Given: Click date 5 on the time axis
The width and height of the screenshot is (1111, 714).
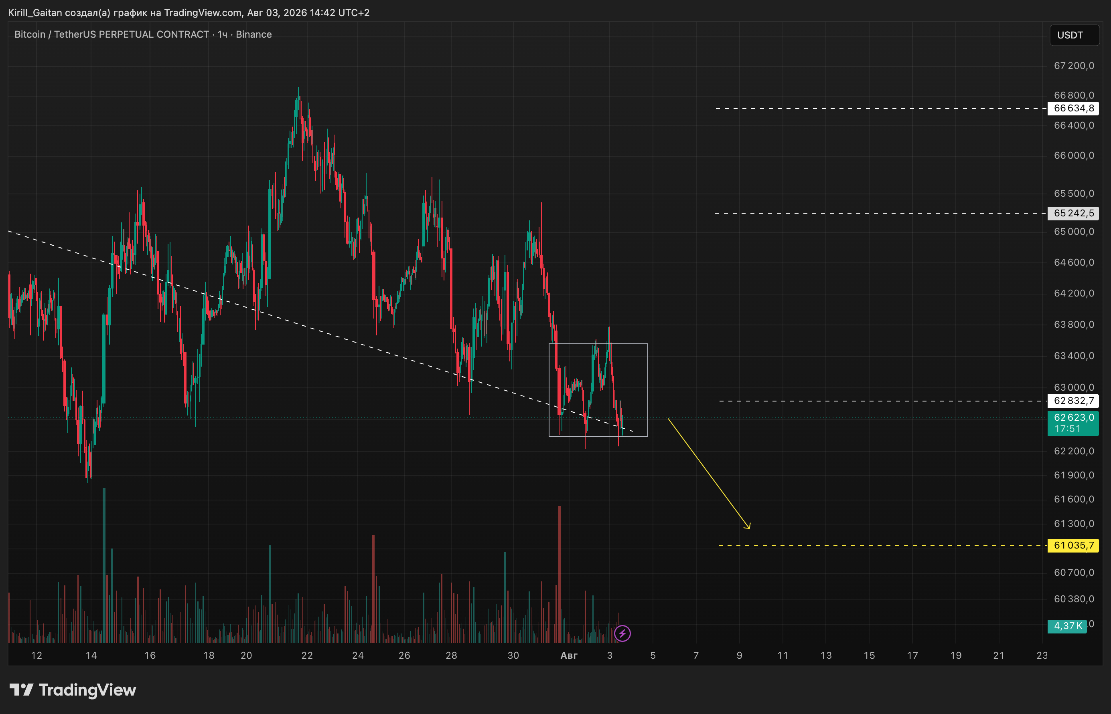Looking at the screenshot, I should pyautogui.click(x=653, y=656).
